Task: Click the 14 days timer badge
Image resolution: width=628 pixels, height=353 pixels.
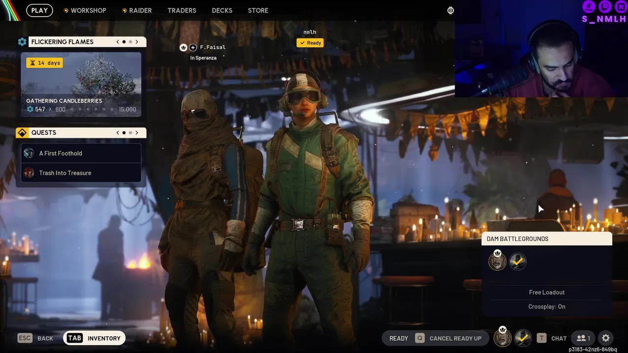Action: 44,63
